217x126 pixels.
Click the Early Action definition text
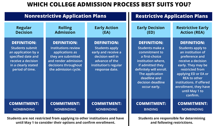pos(107,59)
